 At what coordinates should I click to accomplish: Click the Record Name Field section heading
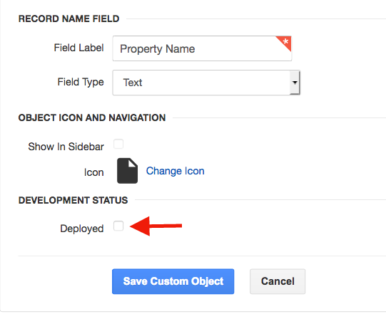pos(69,19)
